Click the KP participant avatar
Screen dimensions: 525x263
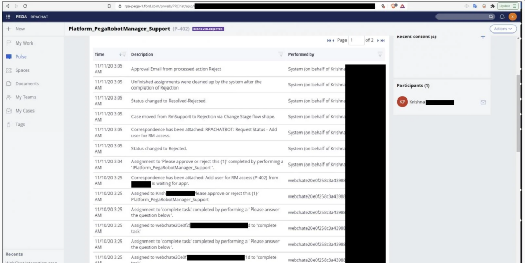pyautogui.click(x=402, y=102)
